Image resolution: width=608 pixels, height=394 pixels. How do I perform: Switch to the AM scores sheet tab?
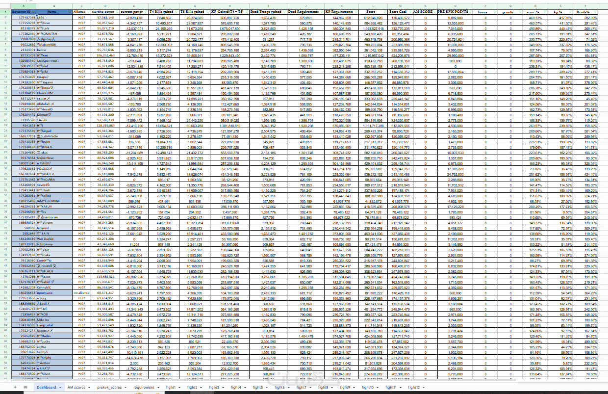coord(76,387)
